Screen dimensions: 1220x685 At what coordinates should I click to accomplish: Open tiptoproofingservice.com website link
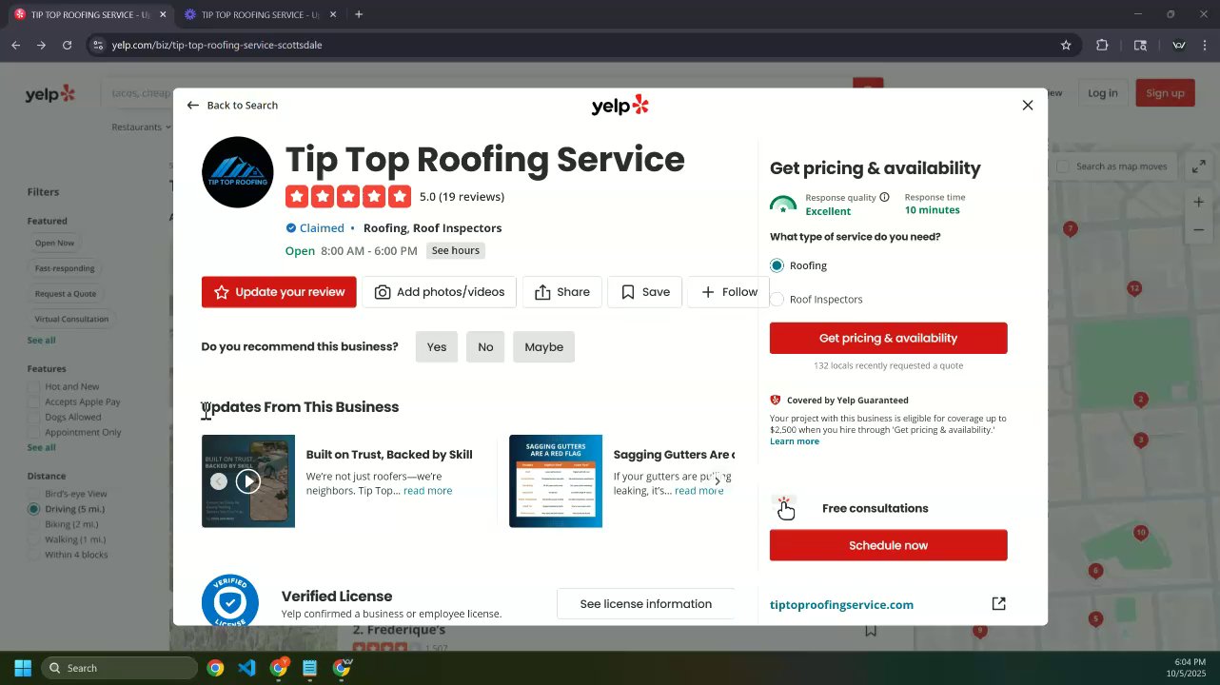[841, 604]
